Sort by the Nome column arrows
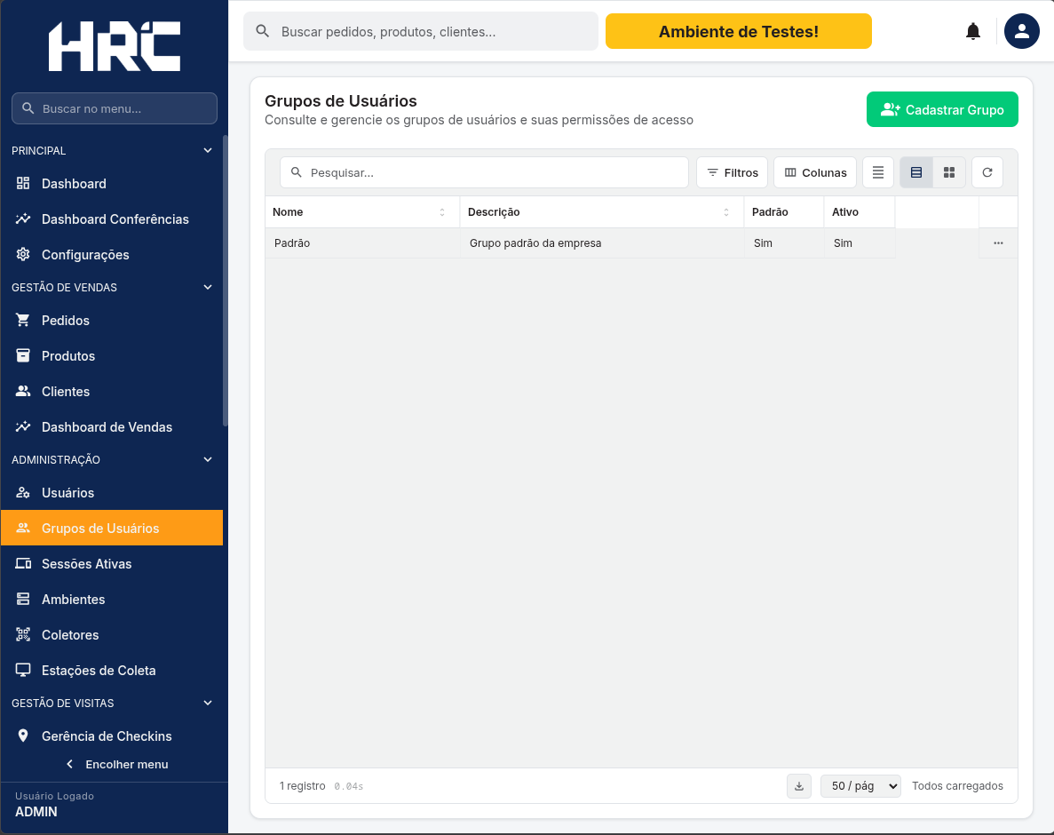 tap(442, 212)
